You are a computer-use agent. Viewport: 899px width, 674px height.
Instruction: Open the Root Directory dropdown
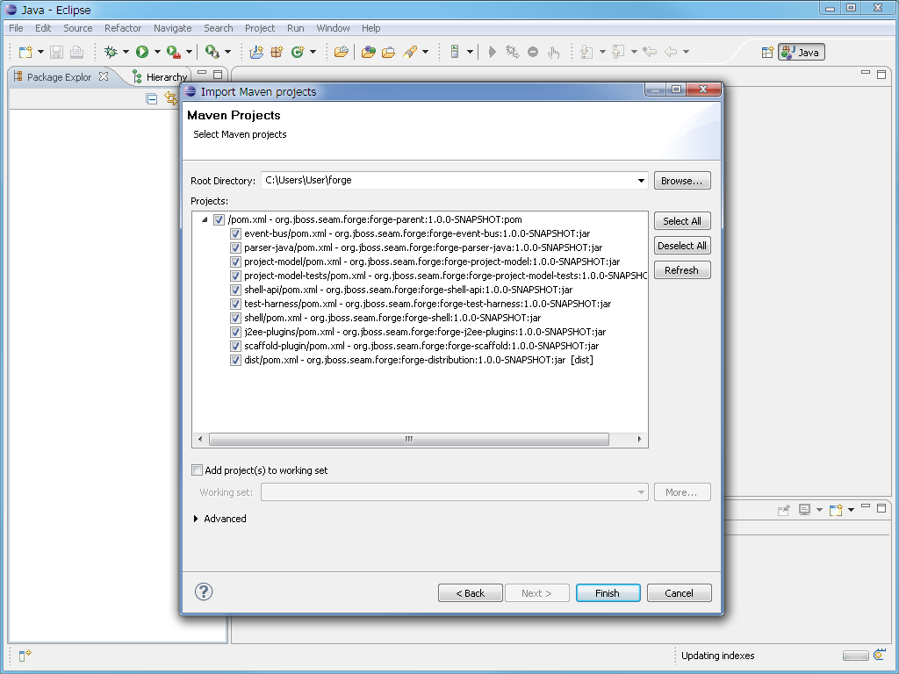640,181
